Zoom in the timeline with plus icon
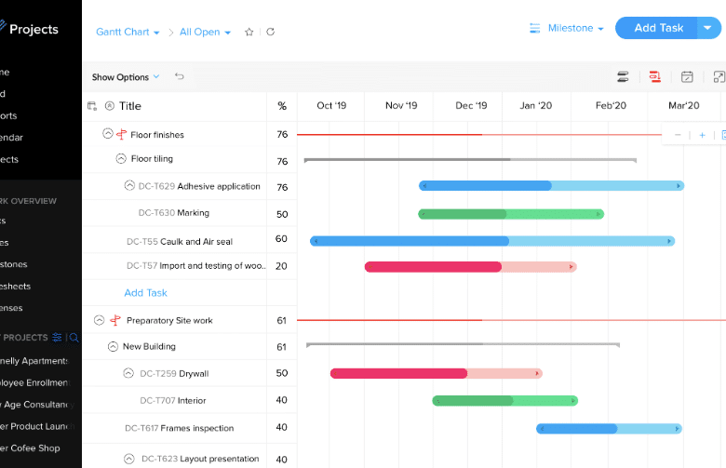The height and width of the screenshot is (468, 726). pos(702,136)
